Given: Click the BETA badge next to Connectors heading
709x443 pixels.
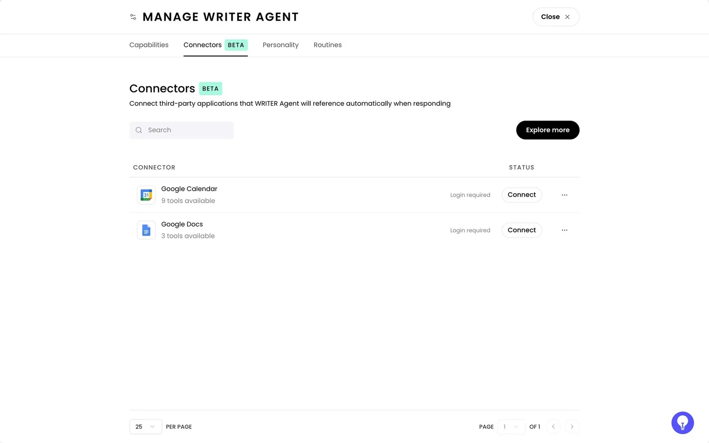Looking at the screenshot, I should click(x=210, y=89).
